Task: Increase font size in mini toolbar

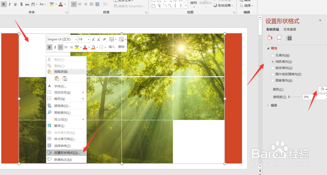Action: point(94,40)
